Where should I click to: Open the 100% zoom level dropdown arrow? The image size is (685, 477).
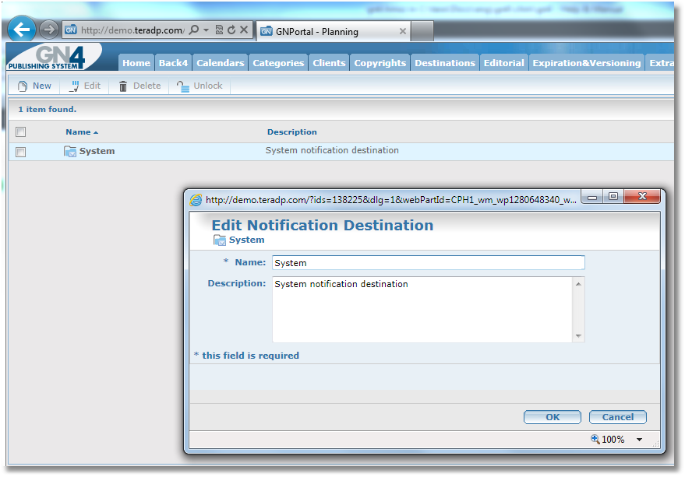[x=639, y=440]
